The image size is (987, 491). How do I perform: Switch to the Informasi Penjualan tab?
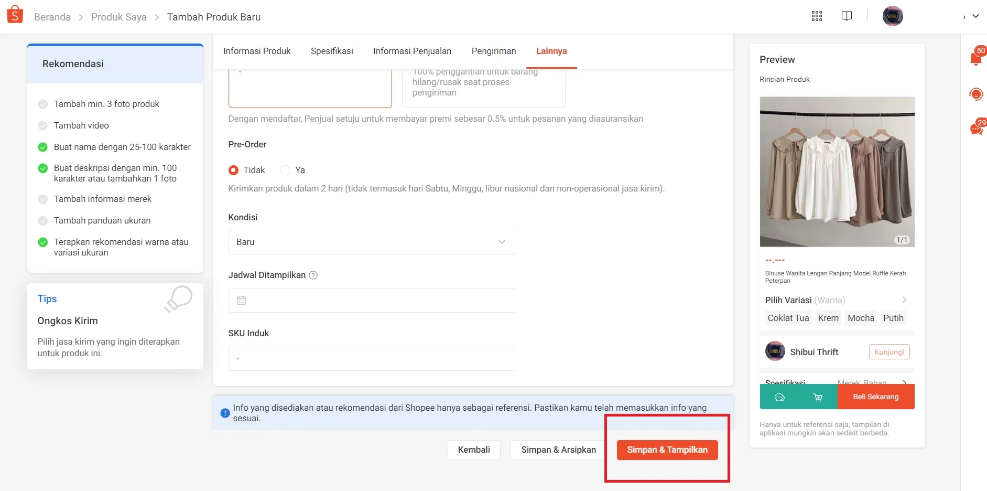click(x=412, y=51)
